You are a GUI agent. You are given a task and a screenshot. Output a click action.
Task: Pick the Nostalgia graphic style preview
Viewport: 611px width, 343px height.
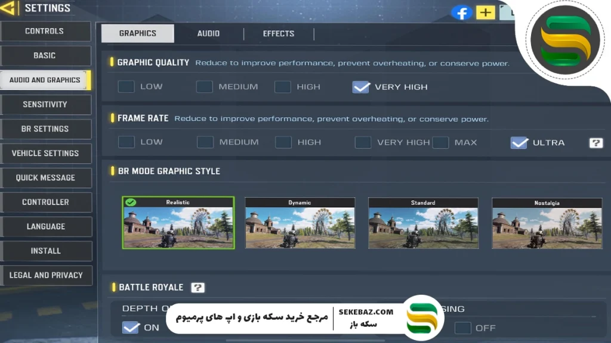pyautogui.click(x=547, y=223)
